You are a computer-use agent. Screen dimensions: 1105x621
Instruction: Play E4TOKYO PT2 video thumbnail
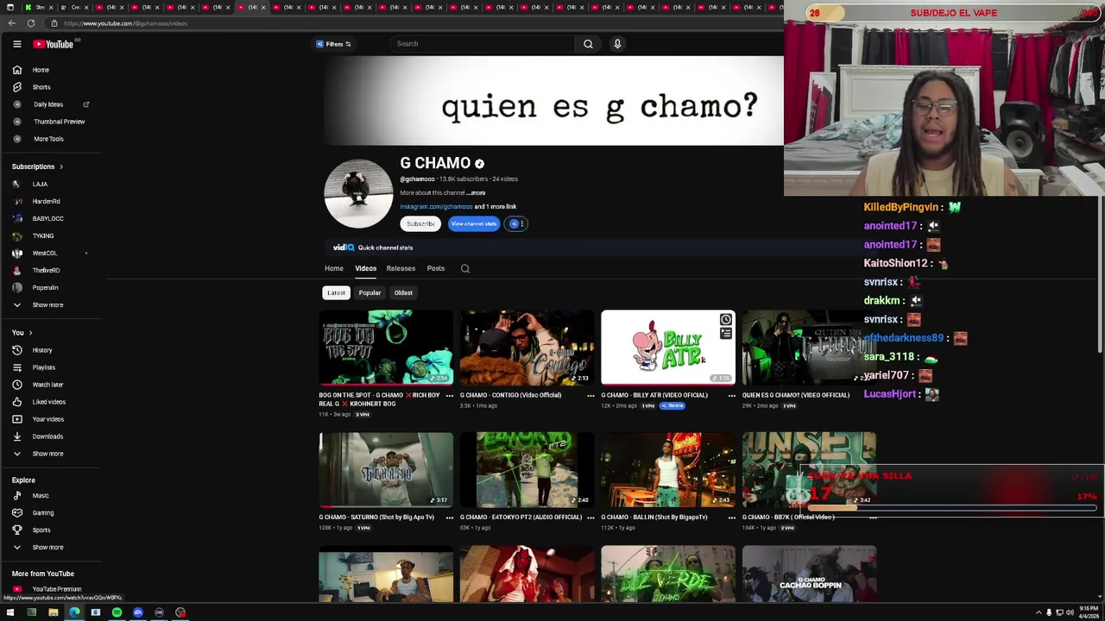pyautogui.click(x=527, y=470)
